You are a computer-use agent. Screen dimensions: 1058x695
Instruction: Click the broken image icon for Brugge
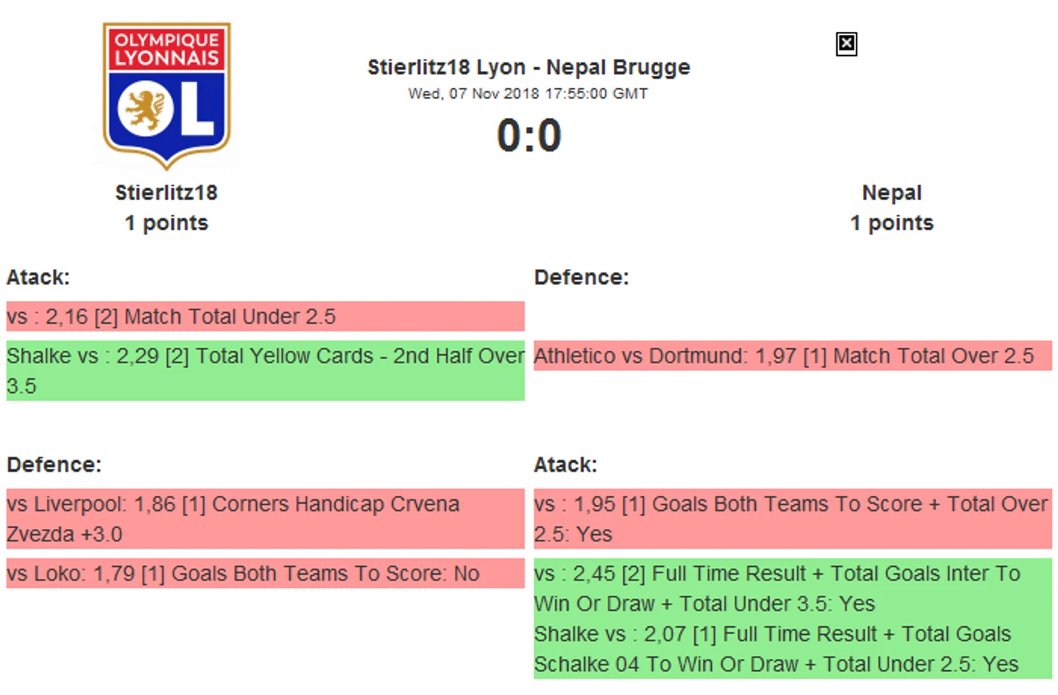point(846,44)
